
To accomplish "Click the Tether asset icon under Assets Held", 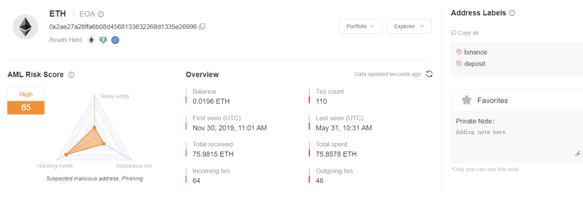I will click(103, 40).
